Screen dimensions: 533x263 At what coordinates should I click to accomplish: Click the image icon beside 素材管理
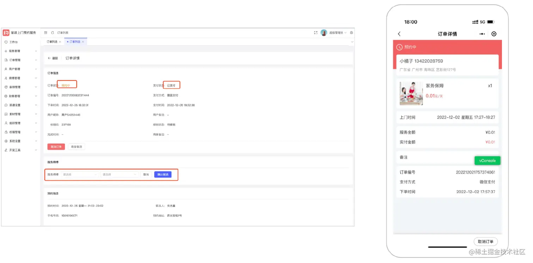point(6,114)
